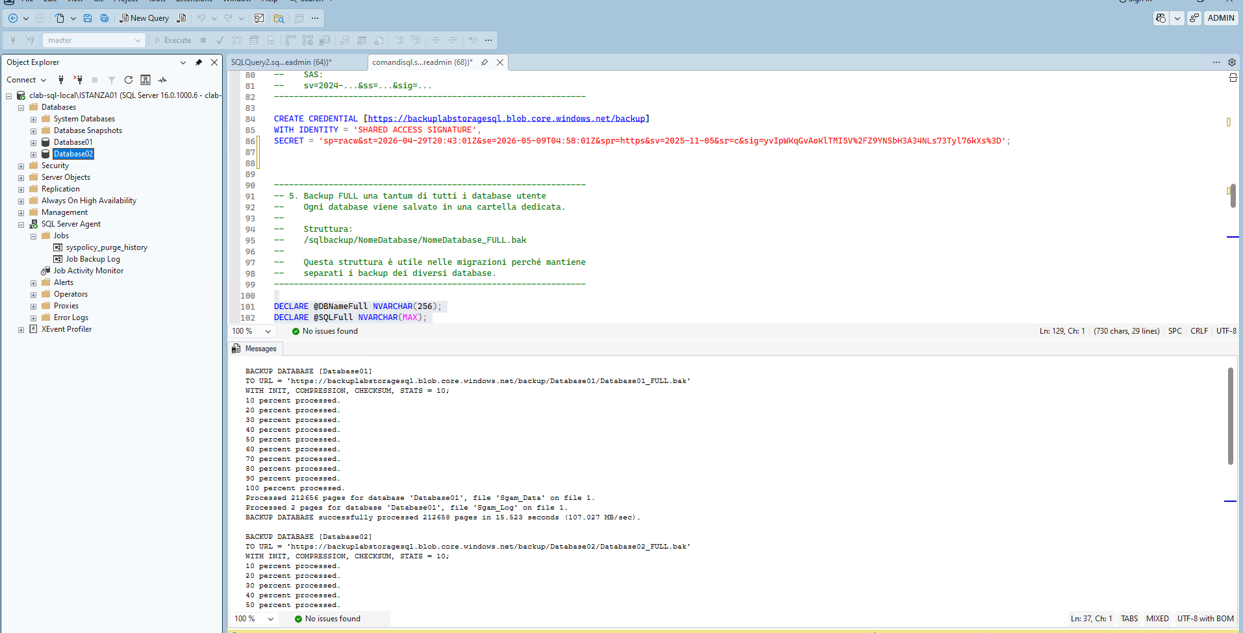Select the Messages tab

[x=260, y=349]
